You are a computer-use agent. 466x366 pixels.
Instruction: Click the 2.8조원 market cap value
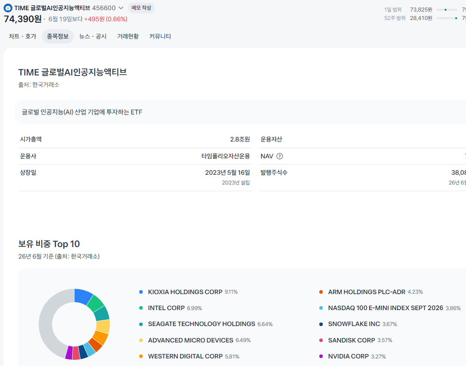coord(240,139)
